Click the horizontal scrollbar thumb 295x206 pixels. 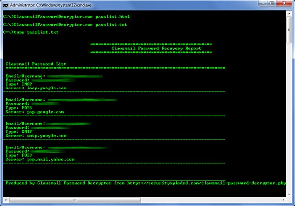click(75, 200)
